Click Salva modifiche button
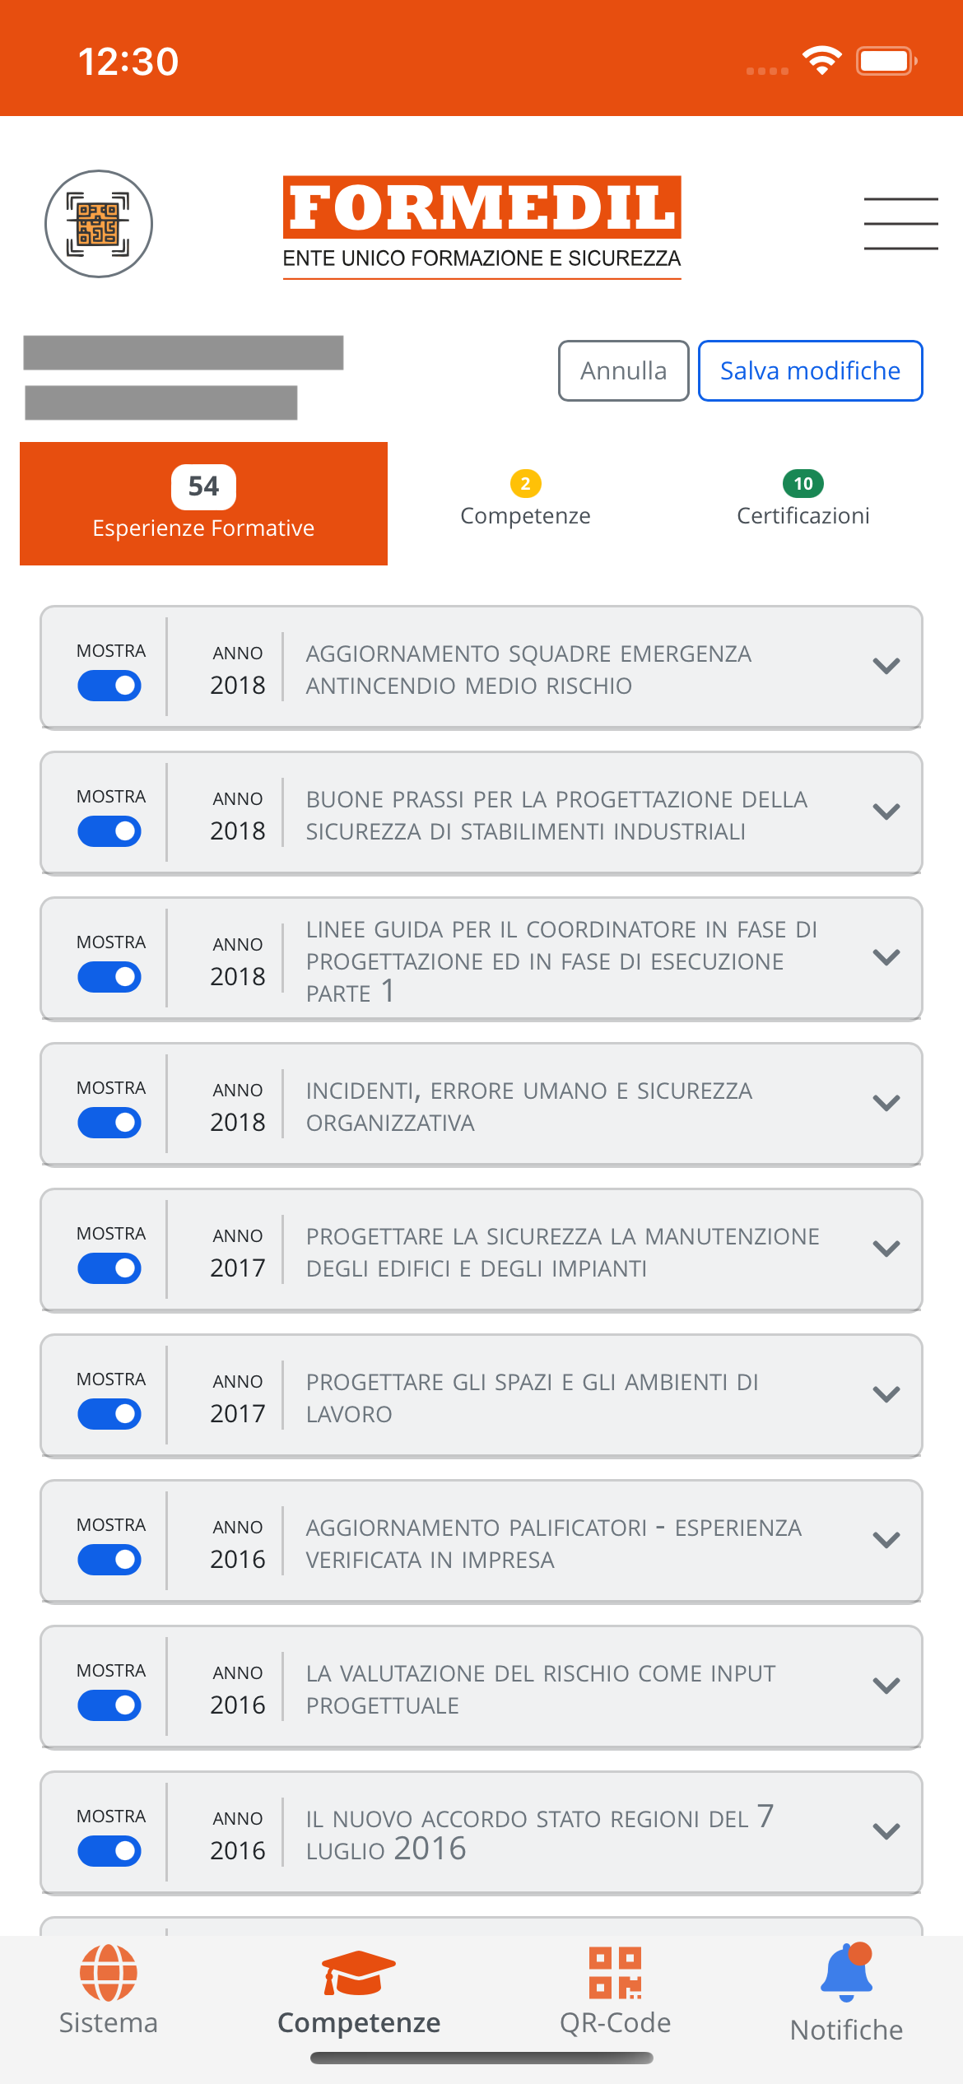 tap(810, 371)
